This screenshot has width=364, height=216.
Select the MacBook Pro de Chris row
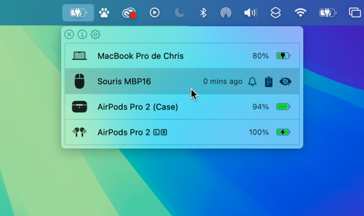tap(182, 56)
